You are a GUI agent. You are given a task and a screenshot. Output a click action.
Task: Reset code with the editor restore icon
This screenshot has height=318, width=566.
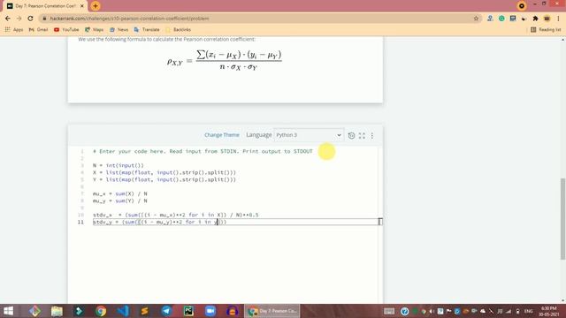coord(351,135)
